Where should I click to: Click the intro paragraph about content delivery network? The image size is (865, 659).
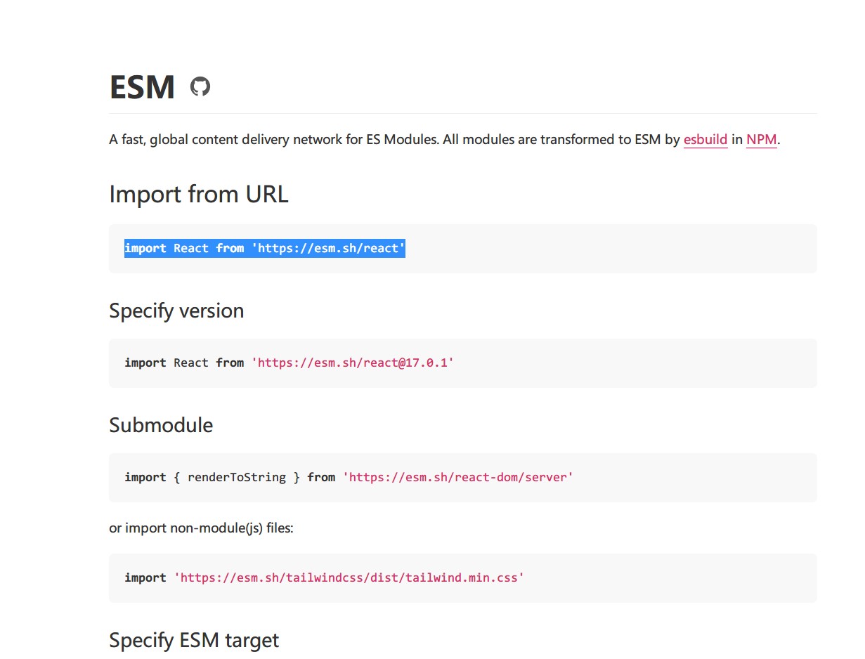click(445, 139)
